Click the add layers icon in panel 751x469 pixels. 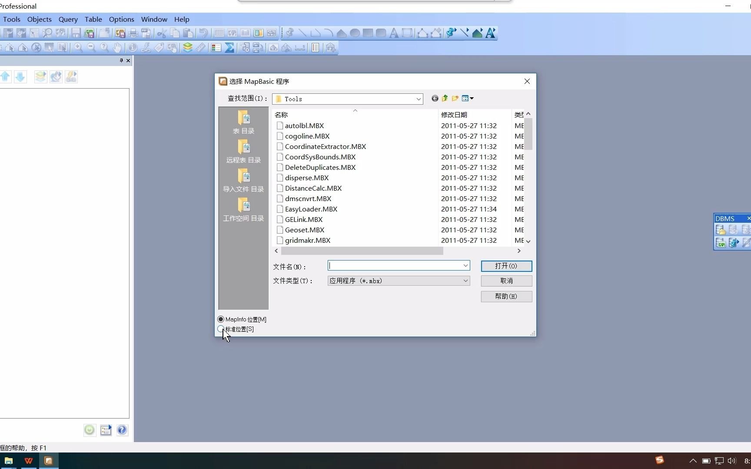(x=40, y=77)
